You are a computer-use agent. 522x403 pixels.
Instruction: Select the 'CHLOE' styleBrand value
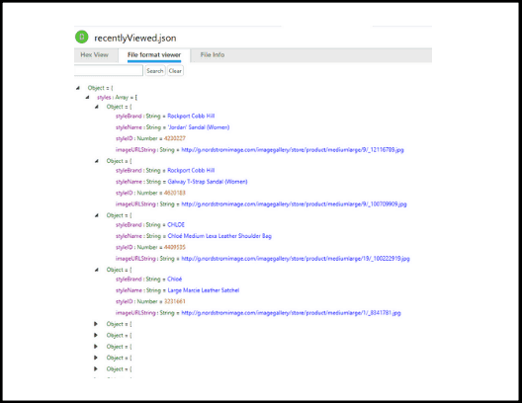click(176, 225)
